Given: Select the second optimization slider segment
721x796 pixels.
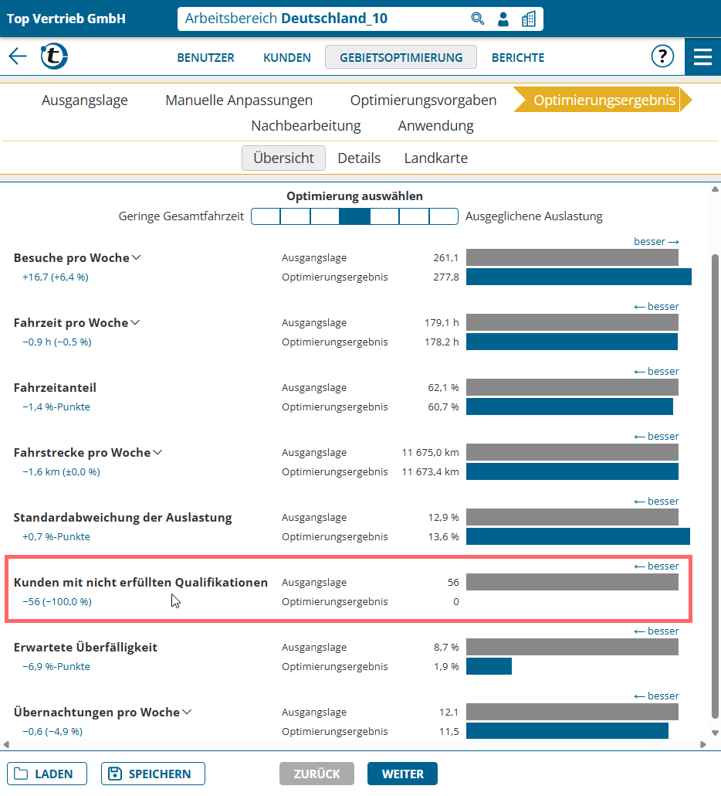Looking at the screenshot, I should [x=295, y=216].
